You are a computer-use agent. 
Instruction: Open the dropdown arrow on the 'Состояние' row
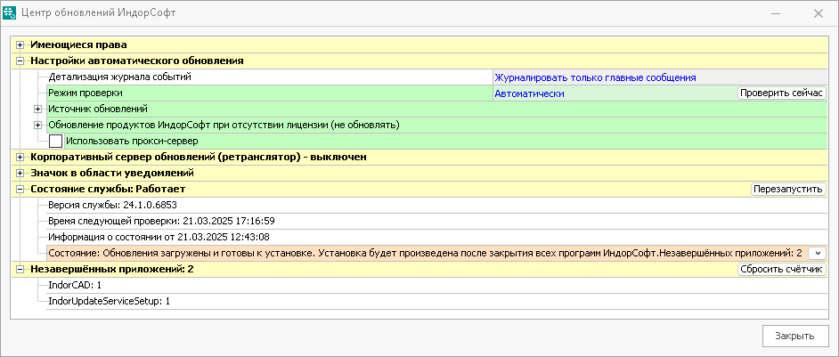click(x=818, y=253)
